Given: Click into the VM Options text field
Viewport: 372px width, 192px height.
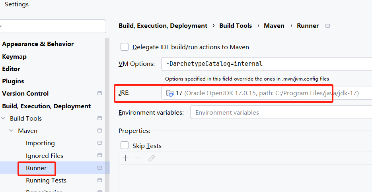Looking at the screenshot, I should point(267,64).
